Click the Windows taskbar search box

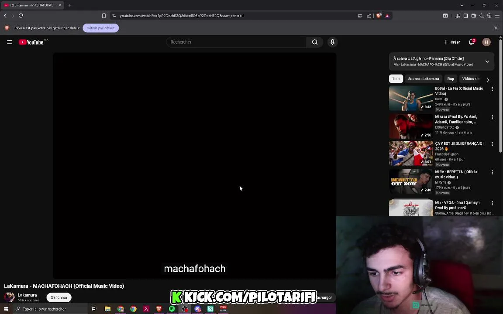(x=50, y=309)
